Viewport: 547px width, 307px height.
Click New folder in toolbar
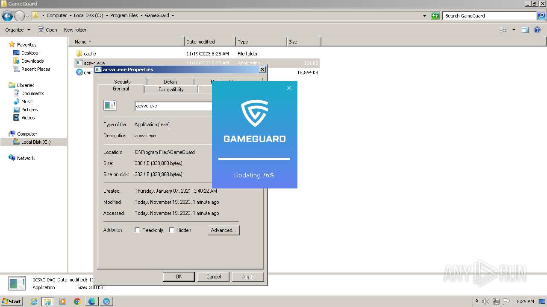coord(75,30)
